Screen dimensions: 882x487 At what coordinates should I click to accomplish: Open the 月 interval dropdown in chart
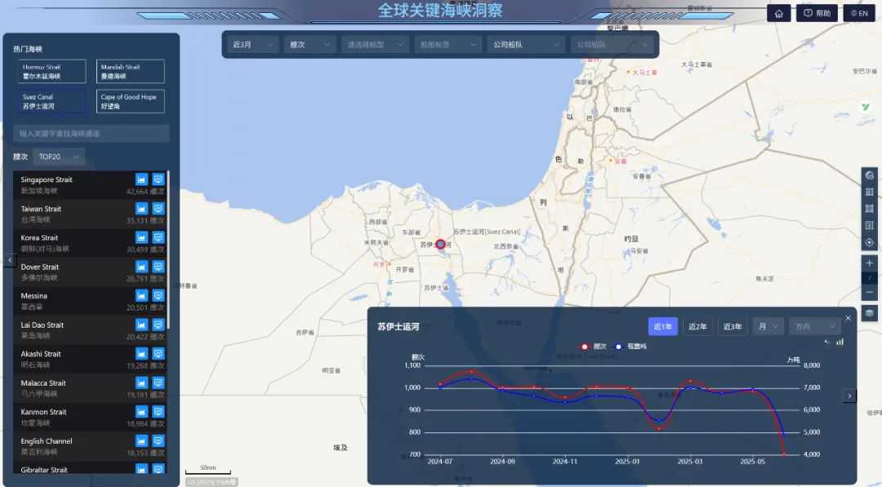pyautogui.click(x=768, y=327)
